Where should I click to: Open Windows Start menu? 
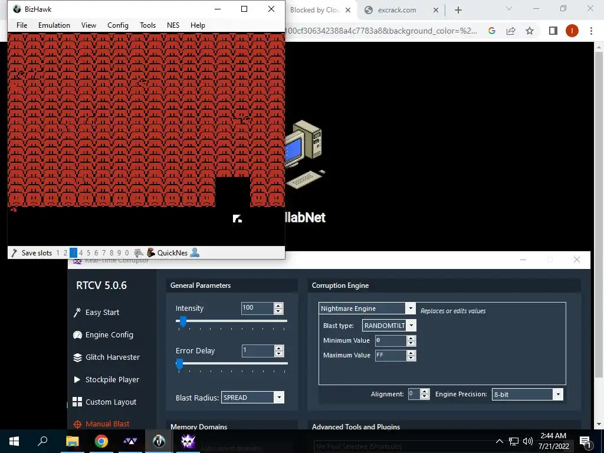[x=14, y=441]
